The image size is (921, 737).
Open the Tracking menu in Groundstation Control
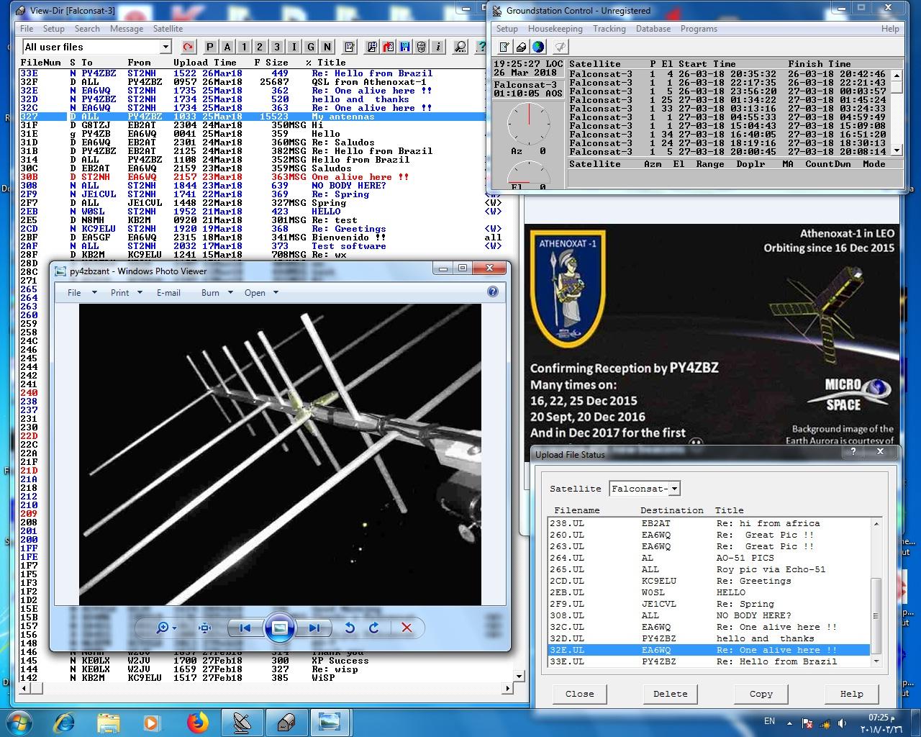pos(609,29)
